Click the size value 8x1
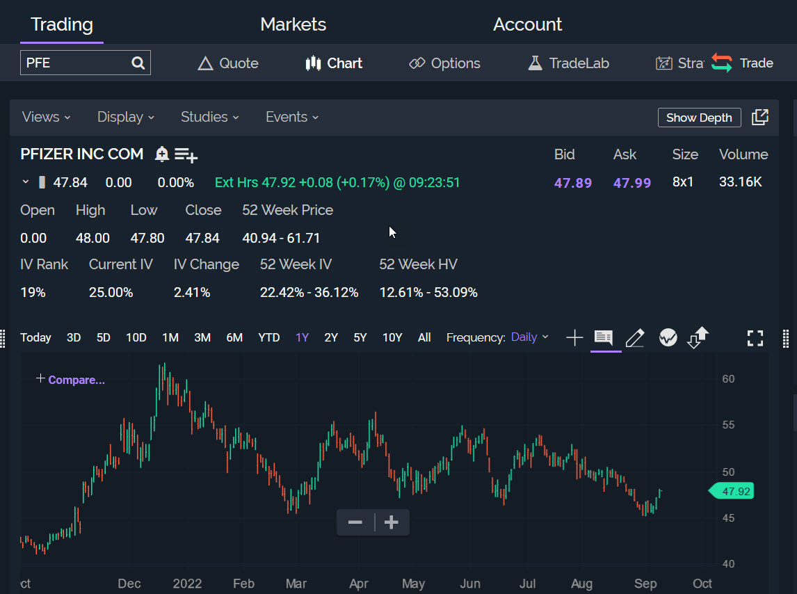Image resolution: width=797 pixels, height=594 pixels. coord(683,182)
